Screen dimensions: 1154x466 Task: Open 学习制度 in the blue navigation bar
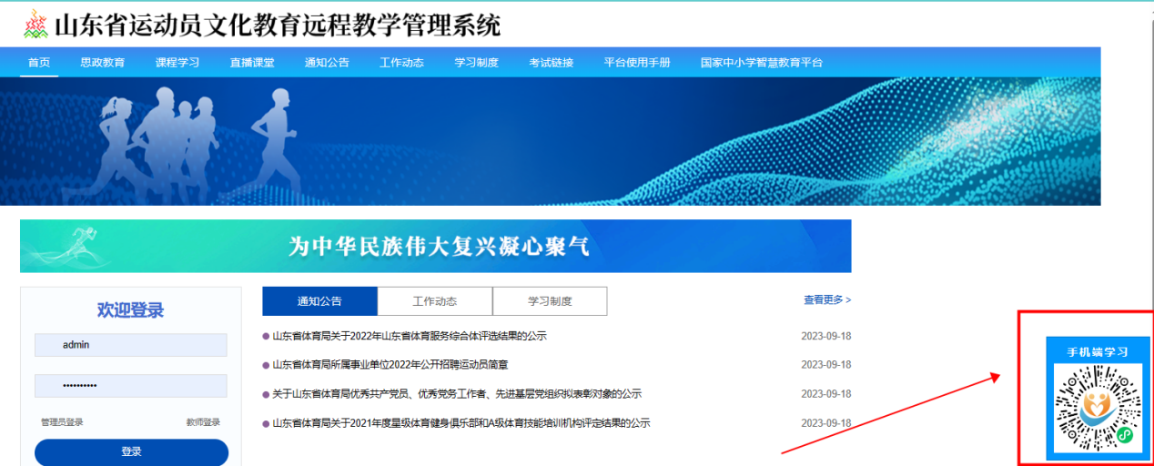tap(476, 63)
